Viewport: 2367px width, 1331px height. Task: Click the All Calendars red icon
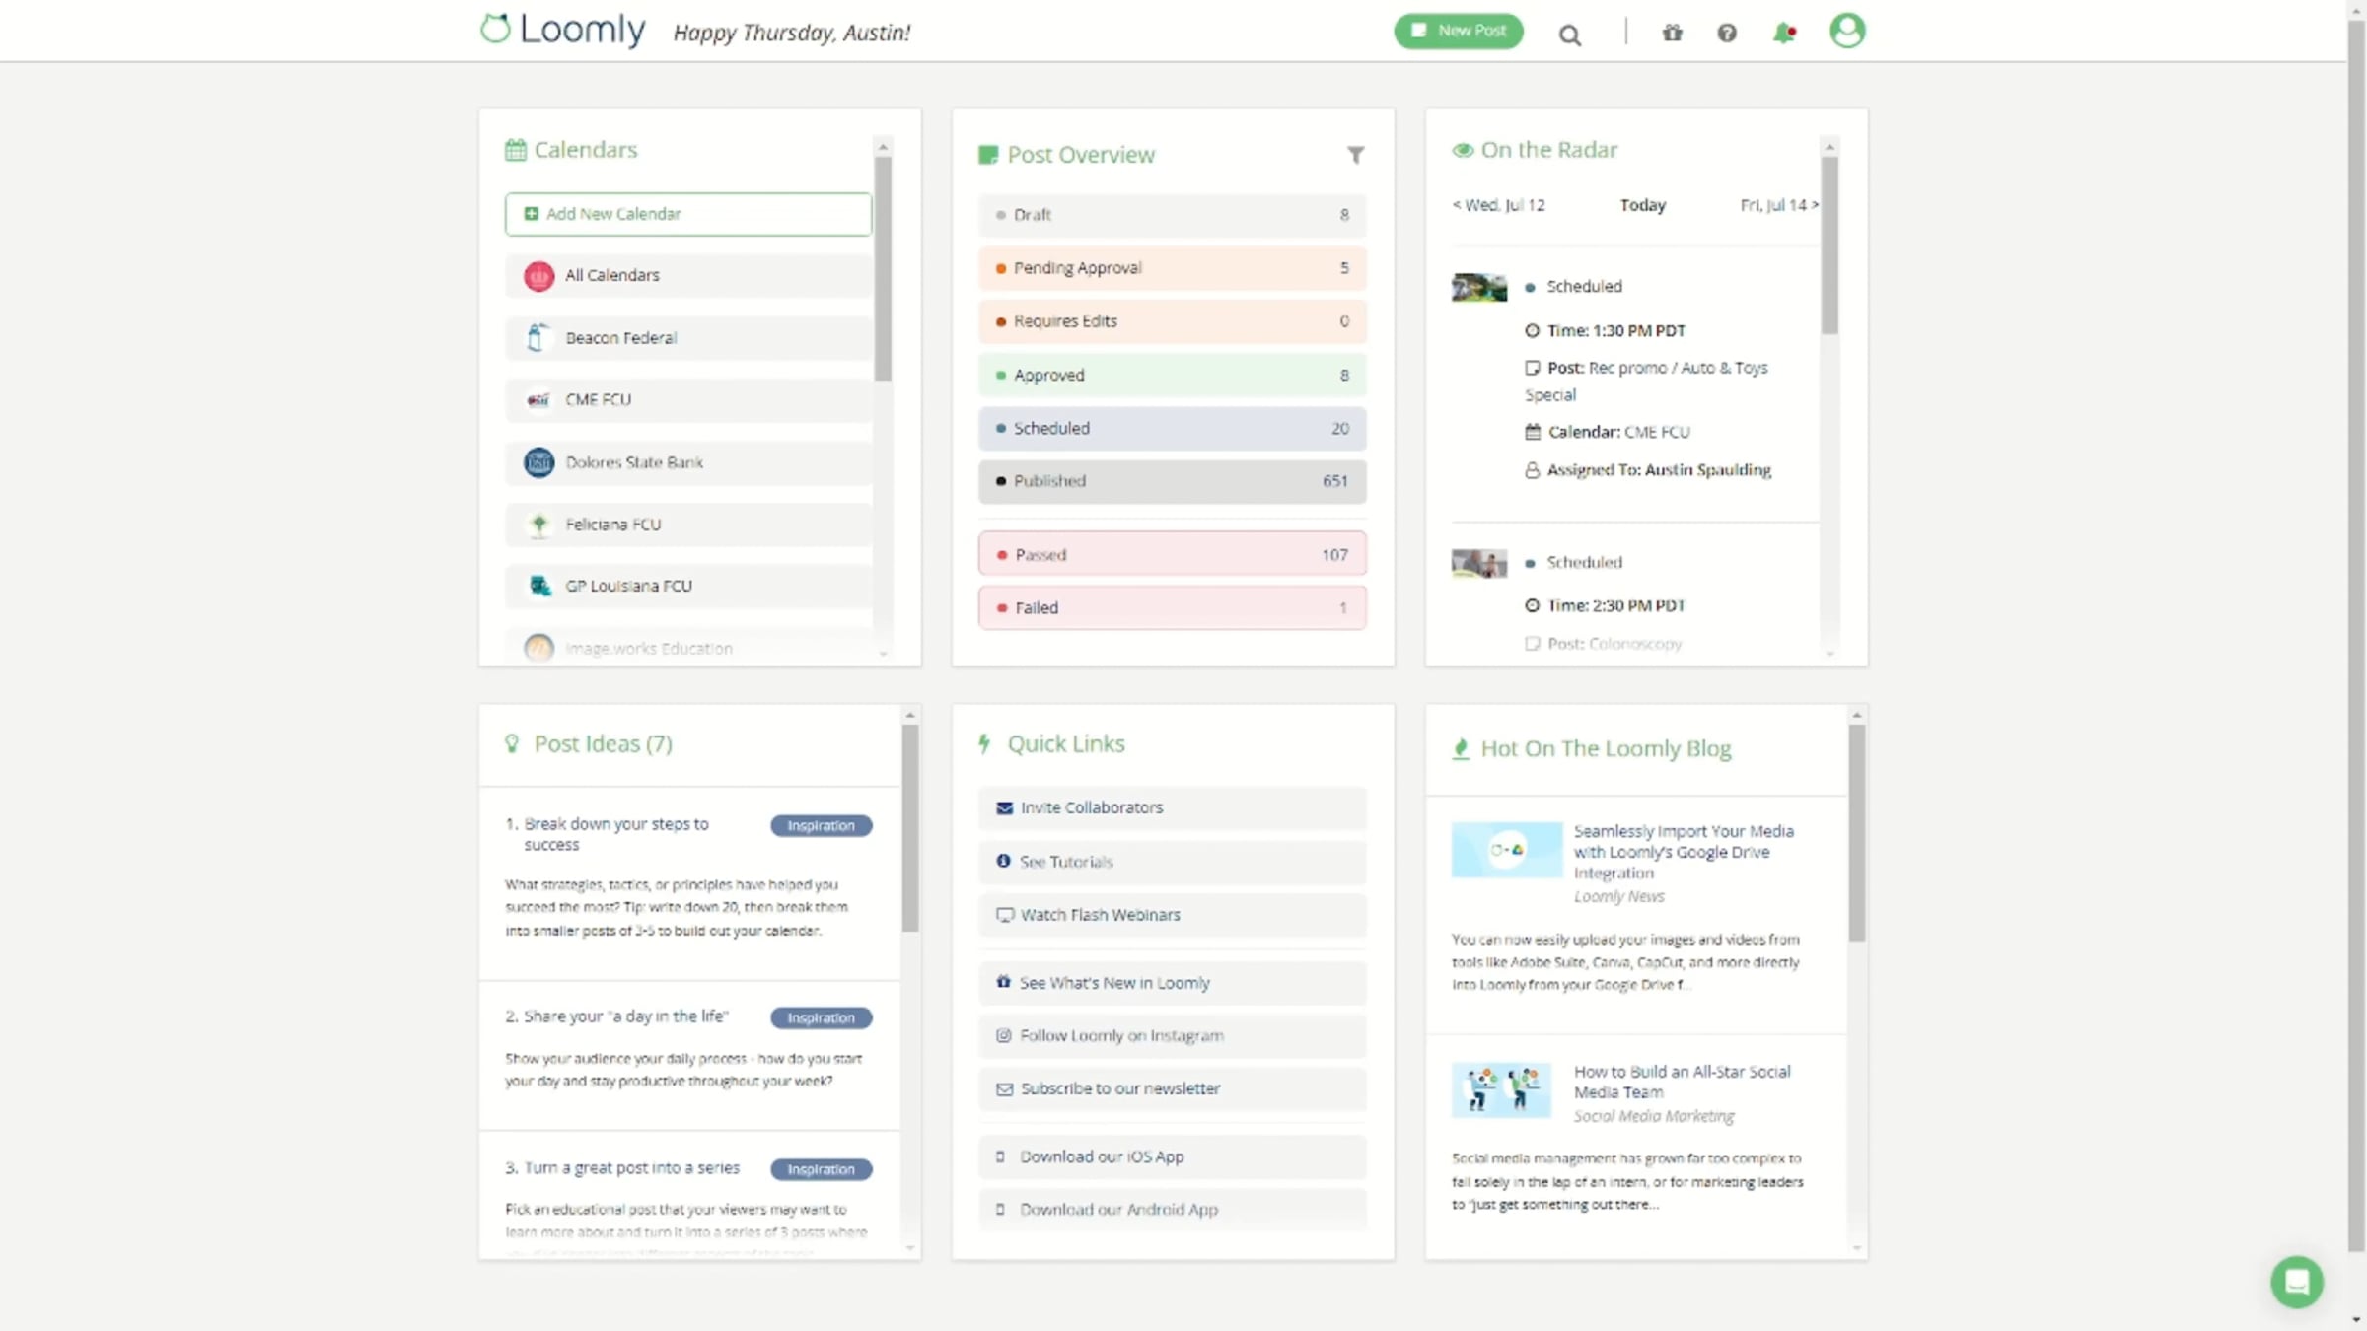pyautogui.click(x=538, y=276)
